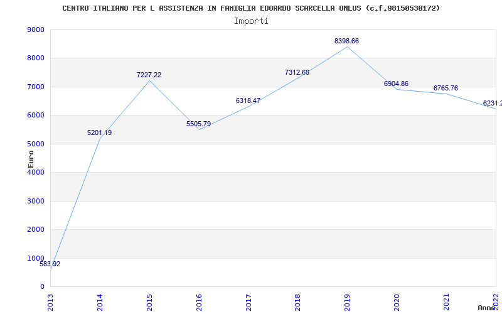Viewport: 502px width, 314px height.
Task: Select the 2013 x-axis year label
Action: point(50,302)
